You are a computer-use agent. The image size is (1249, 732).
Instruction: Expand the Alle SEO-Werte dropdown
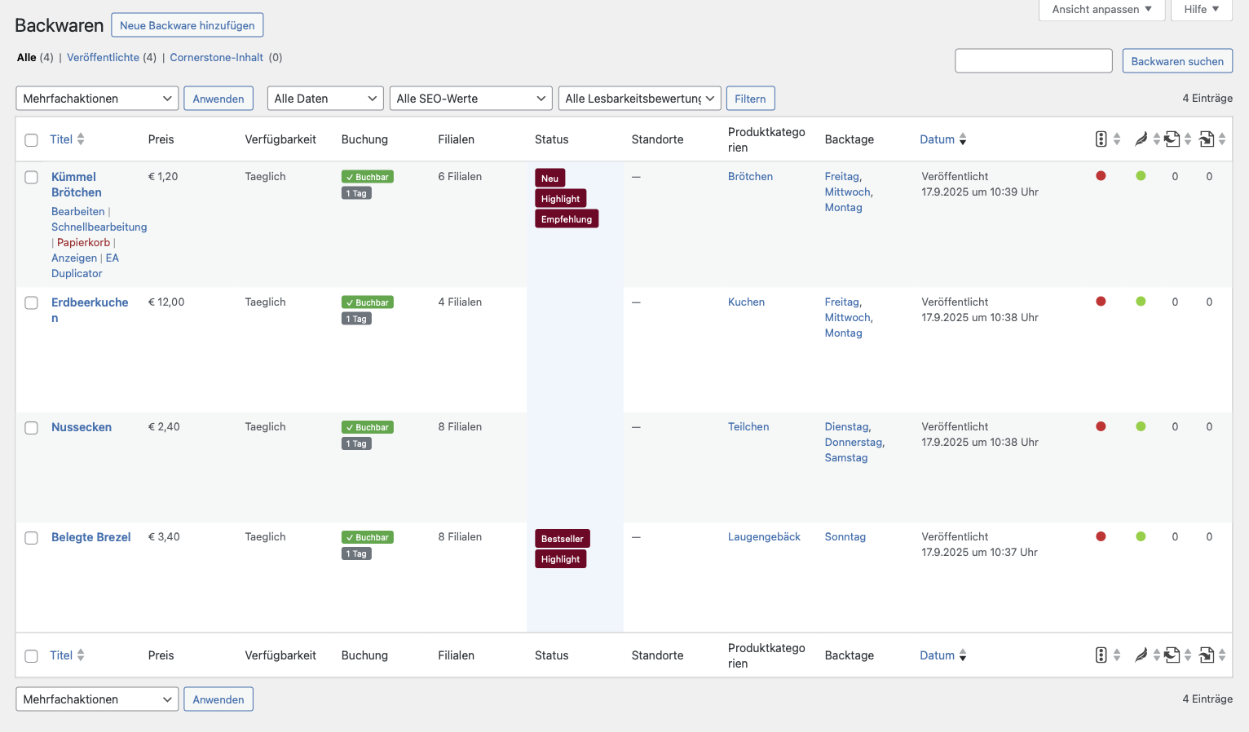tap(470, 99)
